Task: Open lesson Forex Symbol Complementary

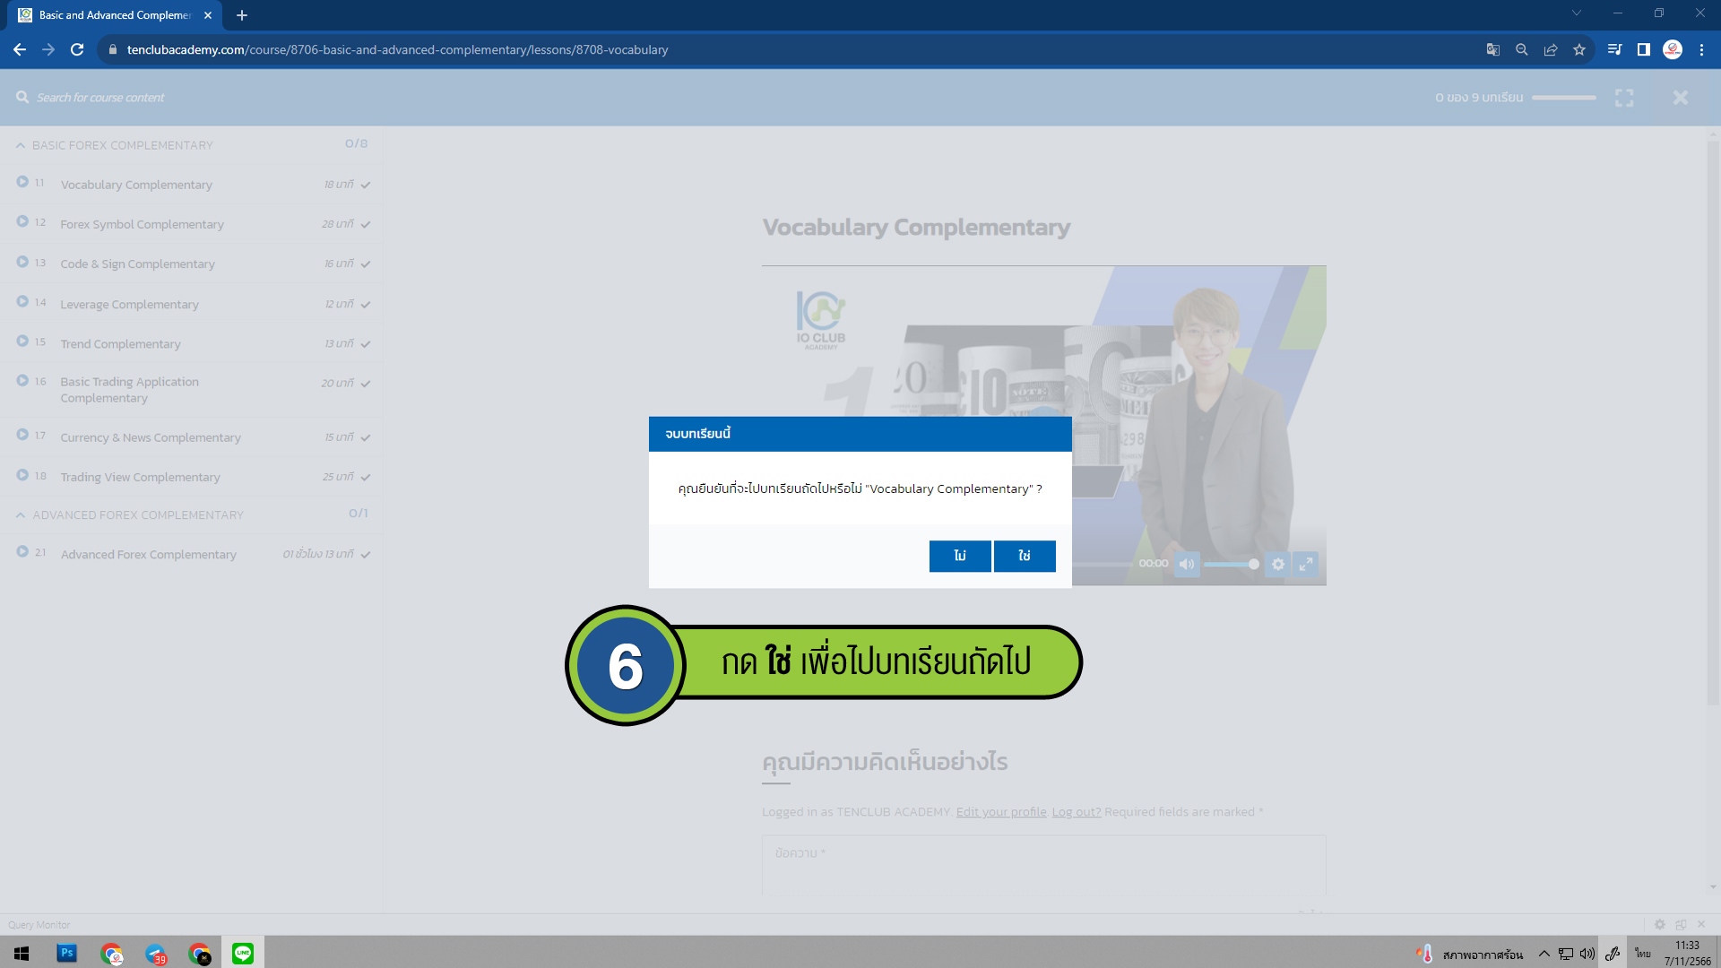Action: 142,224
